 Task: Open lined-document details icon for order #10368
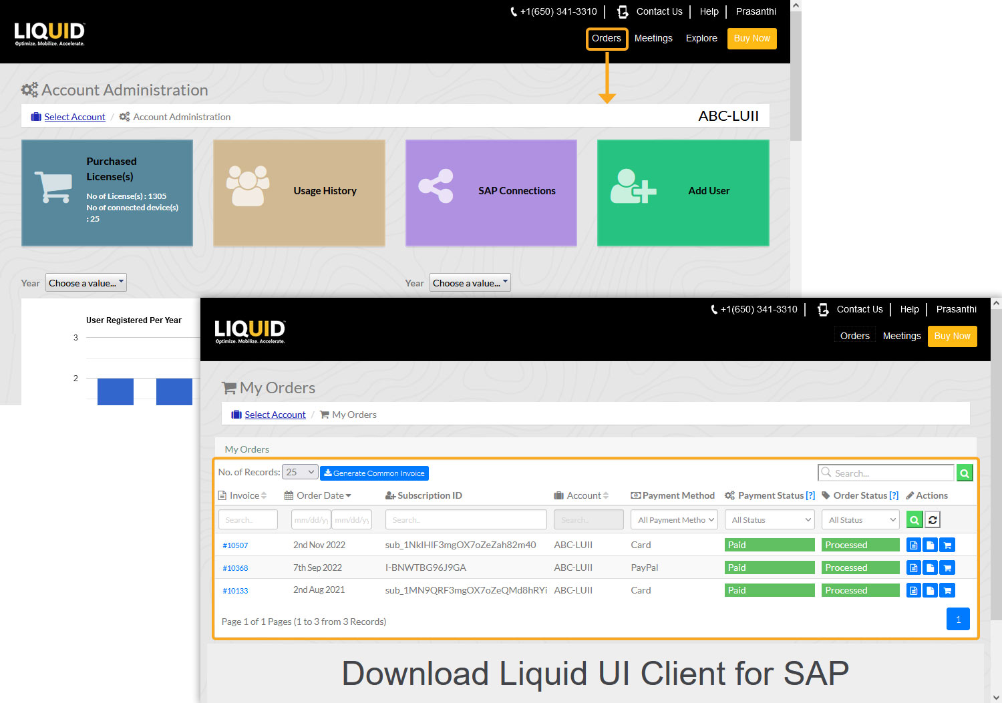pos(914,567)
